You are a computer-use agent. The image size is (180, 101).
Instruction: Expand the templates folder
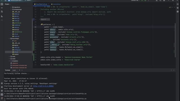9,61
